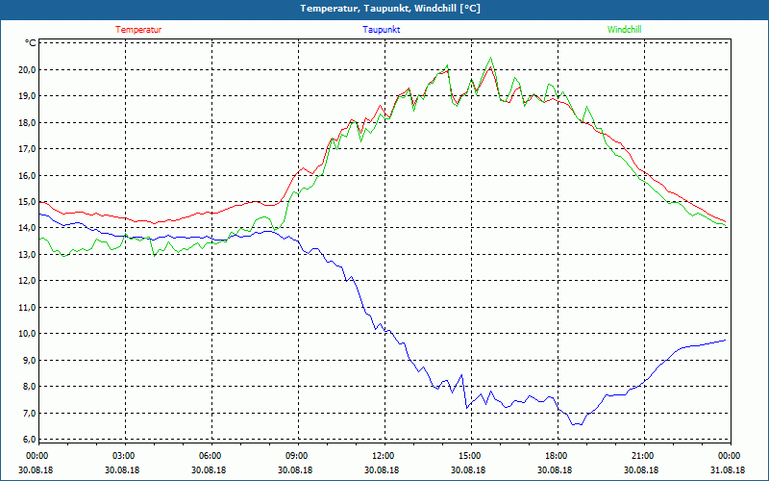Click the 03:00 time axis label
Screen dimensions: 769x481
pos(124,456)
